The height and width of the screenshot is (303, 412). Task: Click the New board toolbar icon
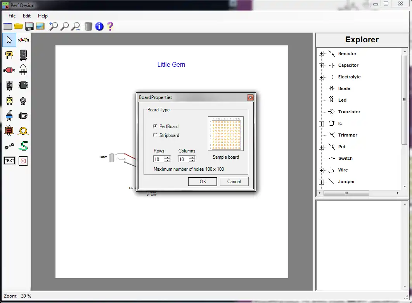click(8, 26)
